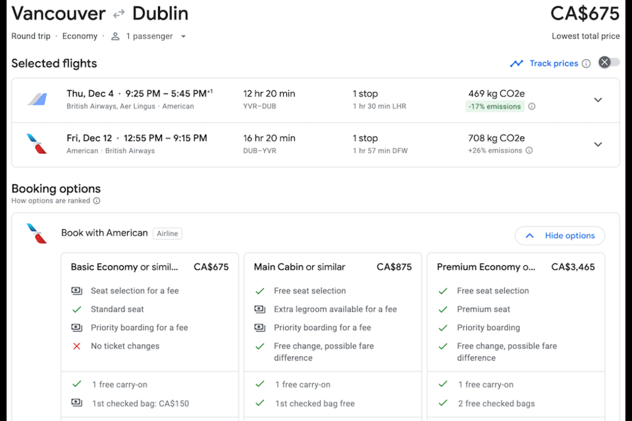Click the passenger person icon

pos(115,37)
